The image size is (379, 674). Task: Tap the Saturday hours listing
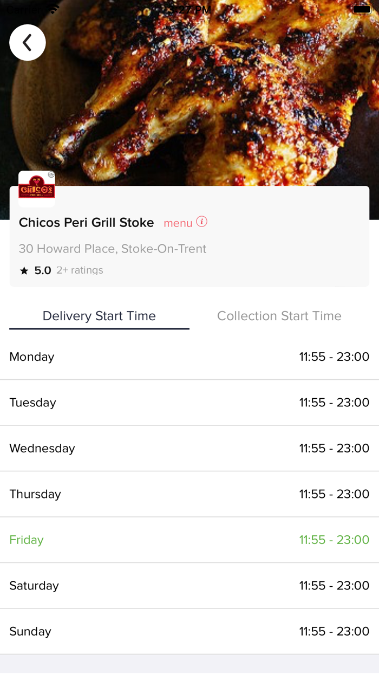(190, 585)
